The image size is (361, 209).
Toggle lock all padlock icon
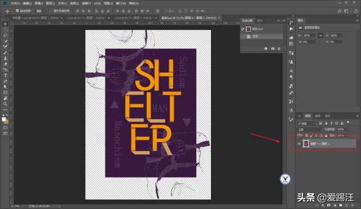pos(326,136)
